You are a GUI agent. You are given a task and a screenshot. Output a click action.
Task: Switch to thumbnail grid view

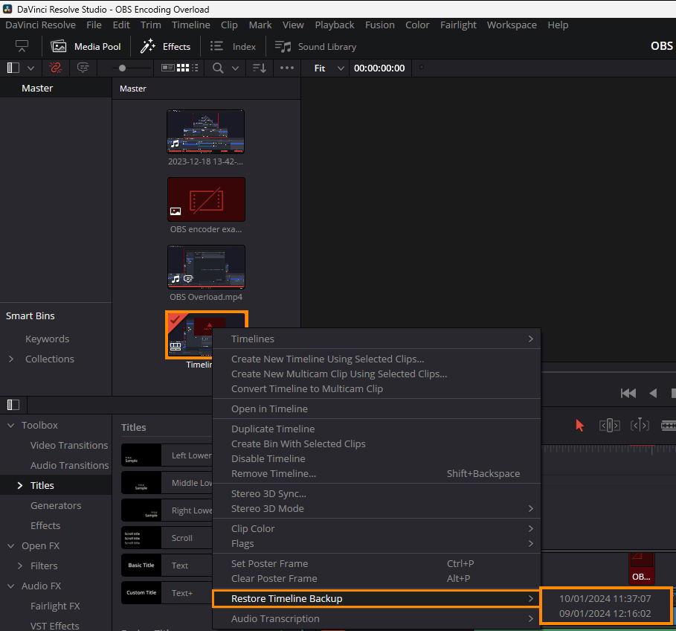[183, 68]
